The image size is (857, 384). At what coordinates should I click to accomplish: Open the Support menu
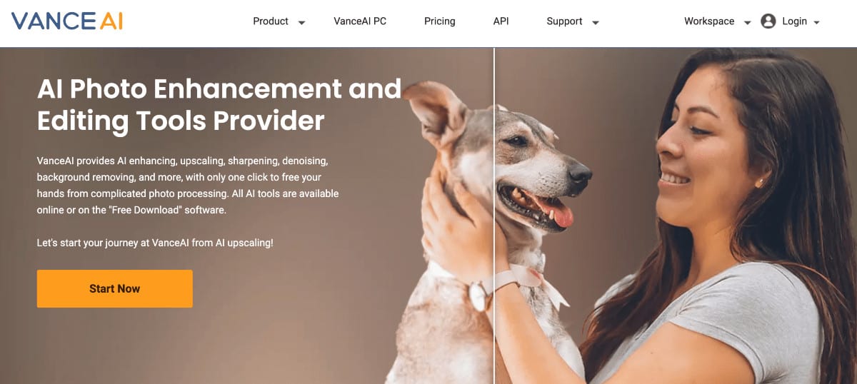click(564, 21)
